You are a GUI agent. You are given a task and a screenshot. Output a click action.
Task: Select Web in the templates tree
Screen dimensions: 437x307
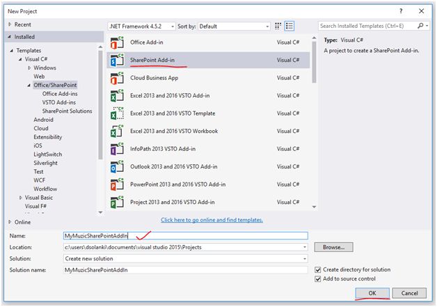pos(39,77)
